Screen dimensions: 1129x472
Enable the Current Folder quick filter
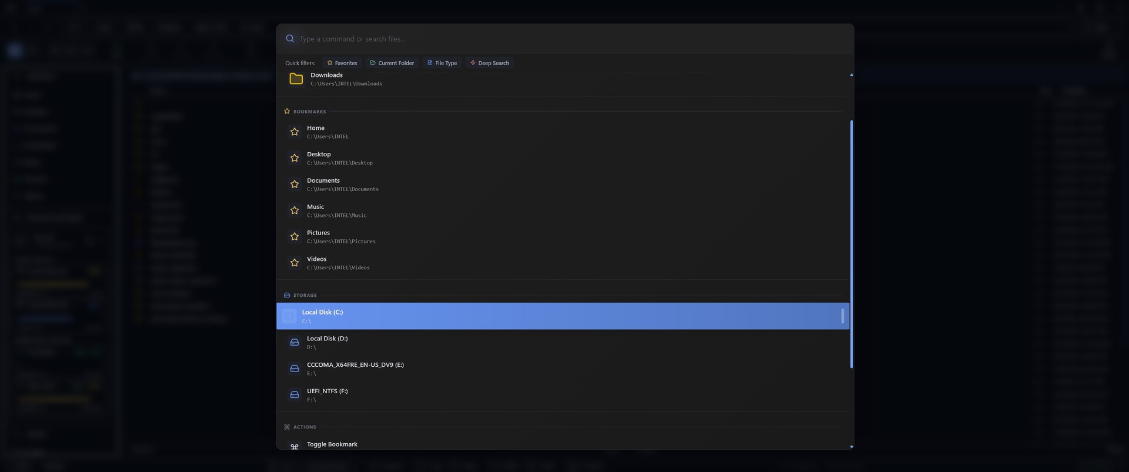pyautogui.click(x=392, y=63)
